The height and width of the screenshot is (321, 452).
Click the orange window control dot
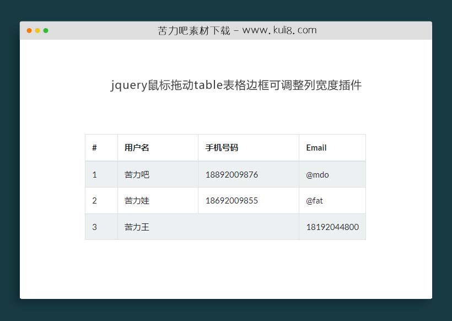tap(29, 30)
